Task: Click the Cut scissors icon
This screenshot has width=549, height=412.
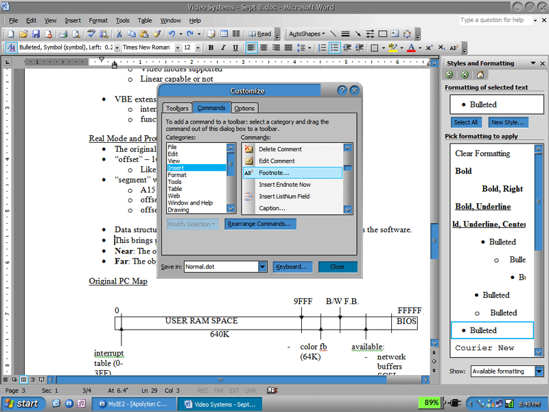Action: point(119,34)
